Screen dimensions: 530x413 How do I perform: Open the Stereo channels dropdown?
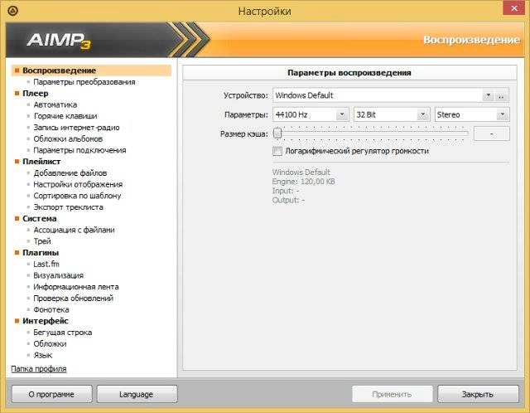tap(503, 114)
